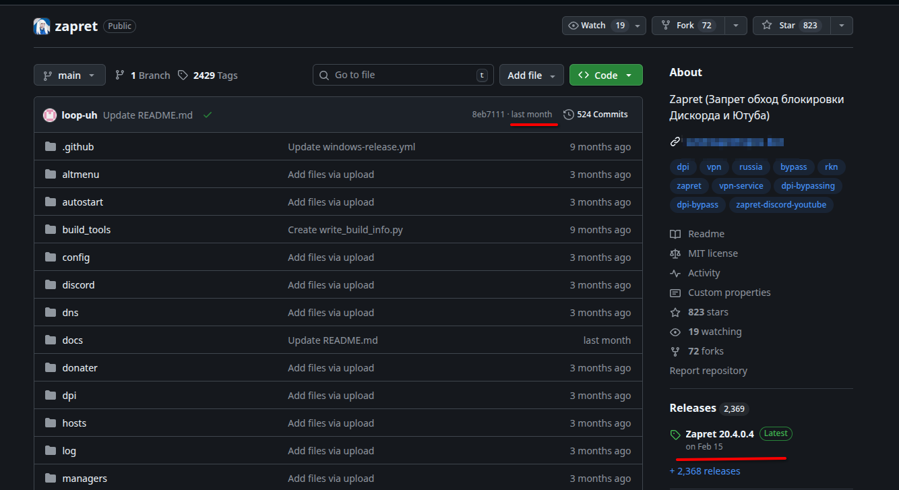
Task: Open the loop-uh user profile link
Action: [80, 115]
